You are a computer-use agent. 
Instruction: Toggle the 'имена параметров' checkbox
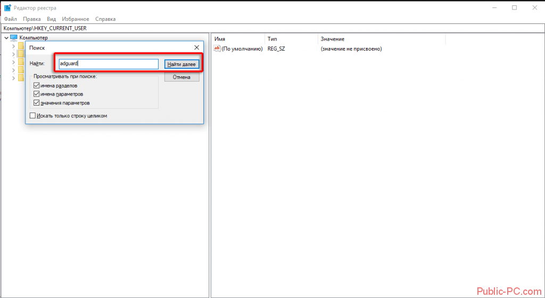(36, 94)
